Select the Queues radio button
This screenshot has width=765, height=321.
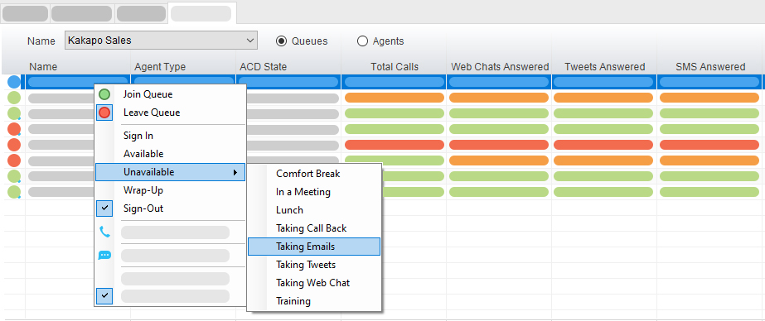[x=281, y=41]
